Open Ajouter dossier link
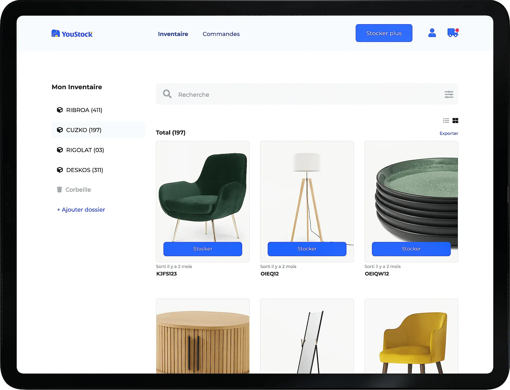Viewport: 510px width, 390px height. 81,209
